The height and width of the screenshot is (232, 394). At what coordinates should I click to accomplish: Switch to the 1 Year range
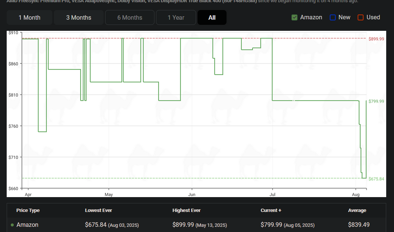(x=176, y=17)
